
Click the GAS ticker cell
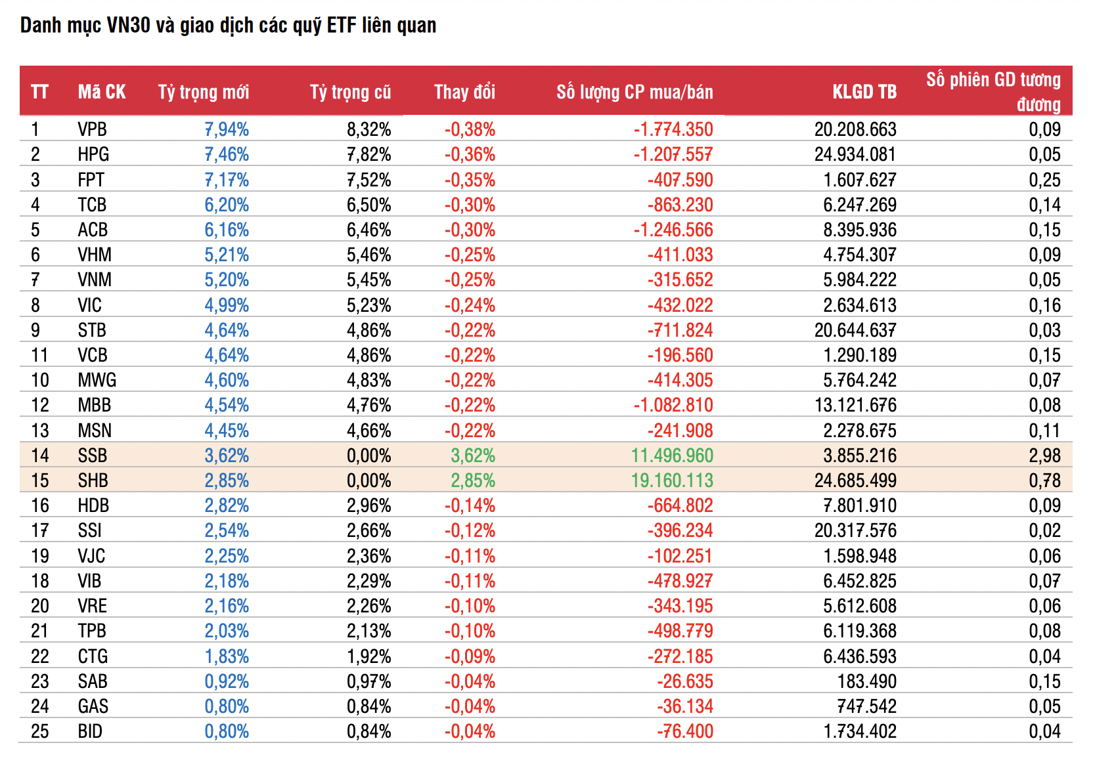[93, 706]
